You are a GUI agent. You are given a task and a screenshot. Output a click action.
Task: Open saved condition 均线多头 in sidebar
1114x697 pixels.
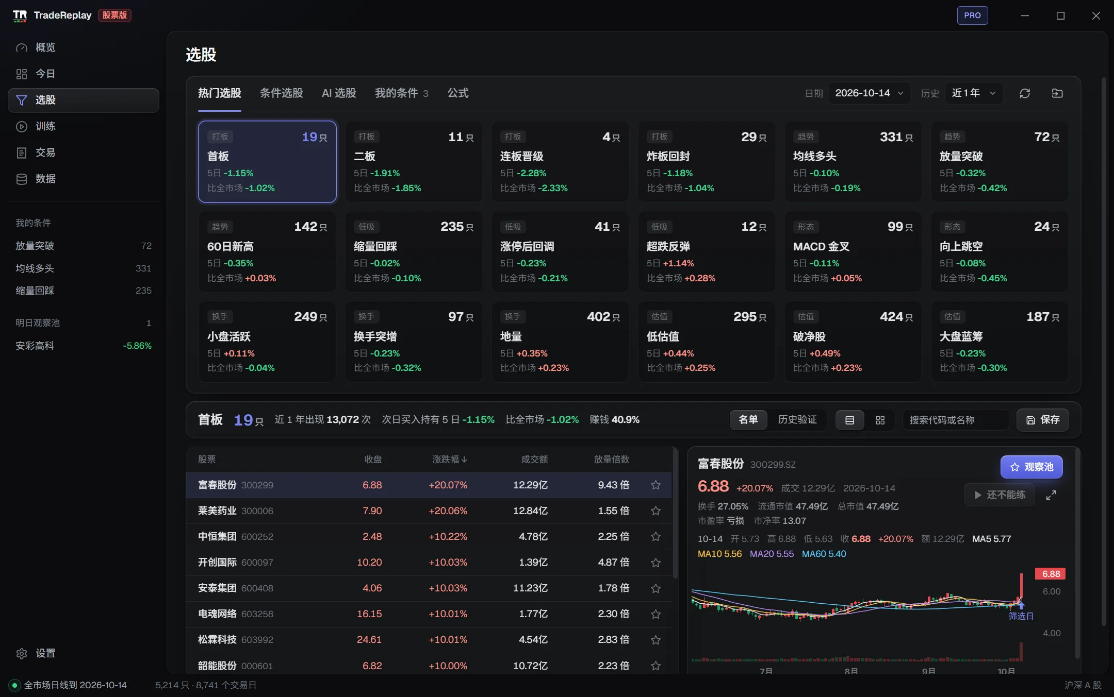(x=83, y=268)
